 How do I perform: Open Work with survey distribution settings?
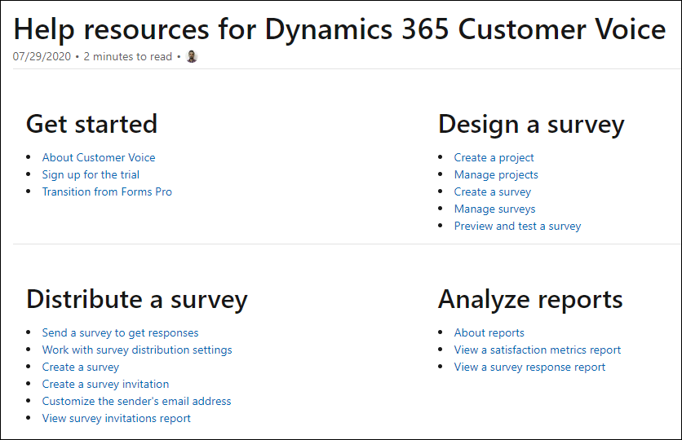coord(137,350)
